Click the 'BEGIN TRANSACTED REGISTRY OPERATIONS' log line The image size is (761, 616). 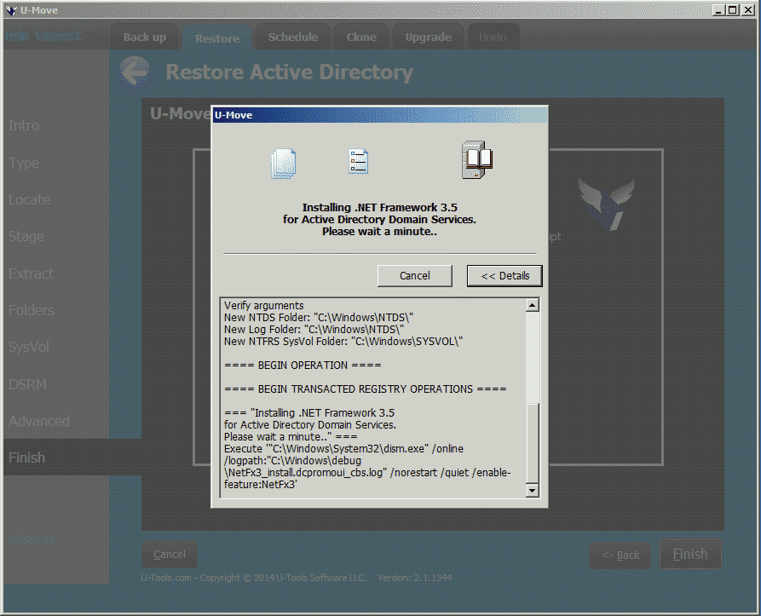(x=365, y=389)
